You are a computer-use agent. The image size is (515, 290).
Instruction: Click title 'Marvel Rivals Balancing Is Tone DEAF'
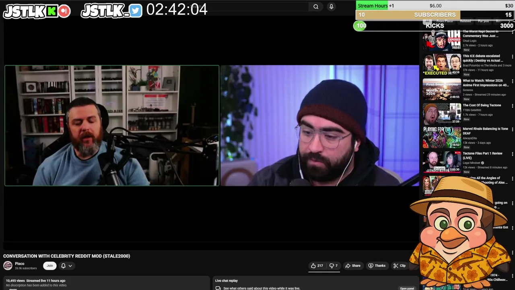click(485, 131)
